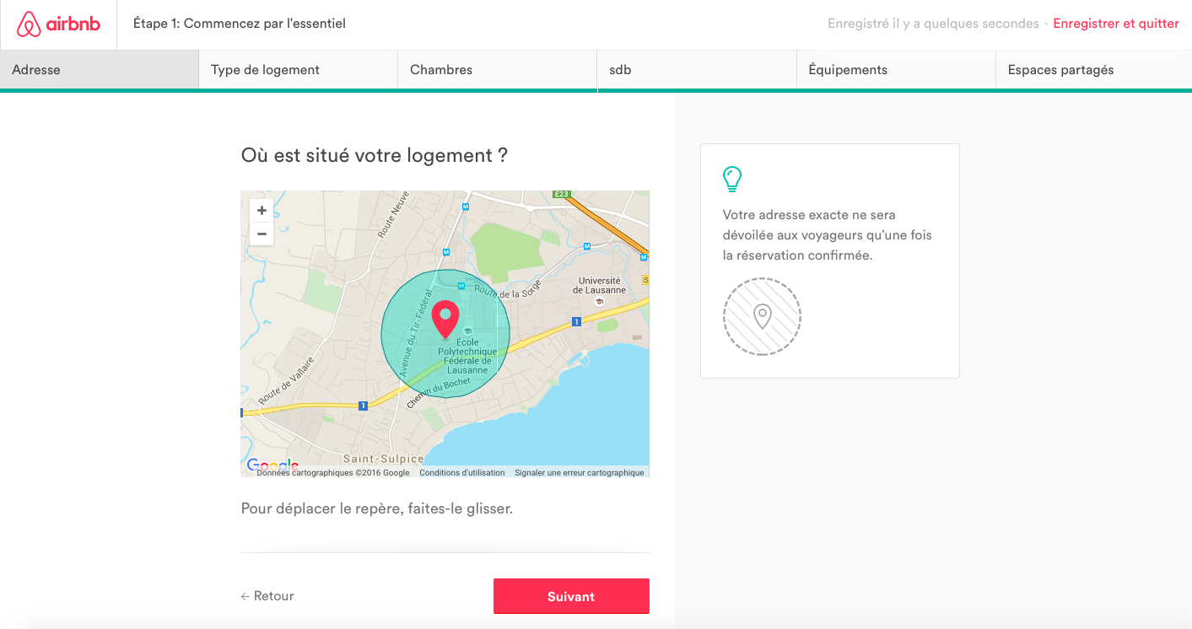This screenshot has width=1192, height=629.
Task: Click the 'Enregistré il y a quelques secondes' status
Action: pos(933,24)
